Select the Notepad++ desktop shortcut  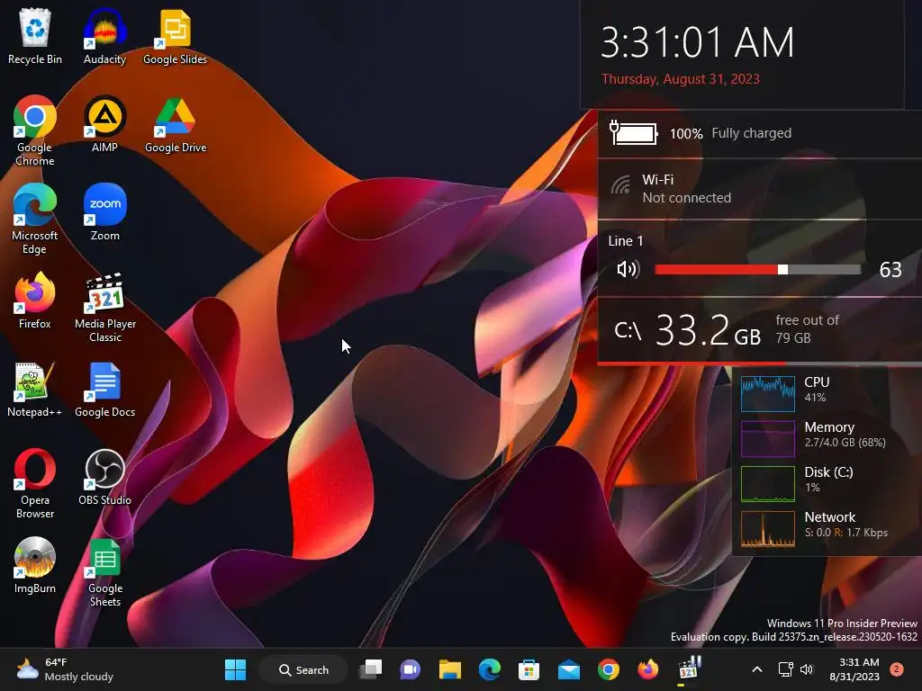(35, 390)
